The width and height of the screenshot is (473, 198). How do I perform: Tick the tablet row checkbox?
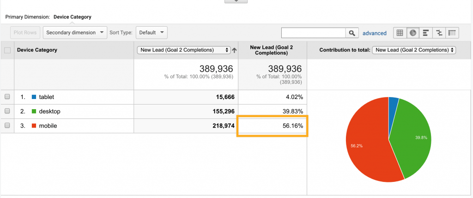tap(7, 97)
